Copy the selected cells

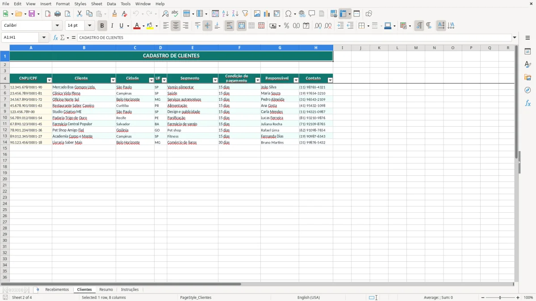tap(89, 14)
